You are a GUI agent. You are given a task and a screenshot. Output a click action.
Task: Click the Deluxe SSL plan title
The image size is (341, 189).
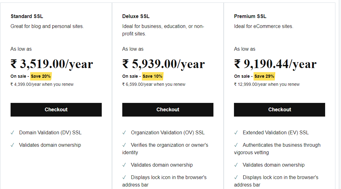(136, 16)
